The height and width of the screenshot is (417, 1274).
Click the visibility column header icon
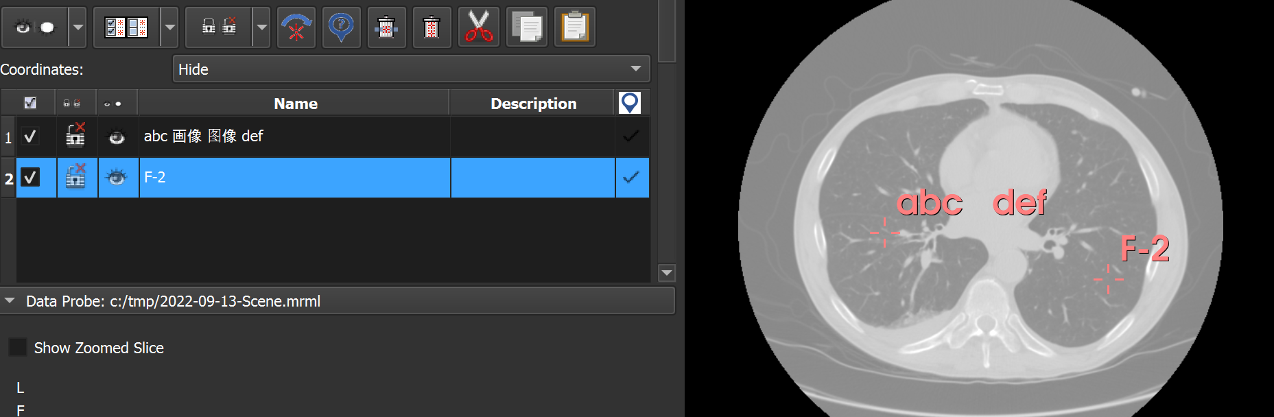pos(113,104)
